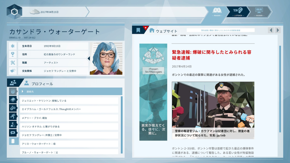Viewport: 290px width, 163px height.
Task: Open the Orwell hexagon logo menu
Action: pyautogui.click(x=14, y=12)
